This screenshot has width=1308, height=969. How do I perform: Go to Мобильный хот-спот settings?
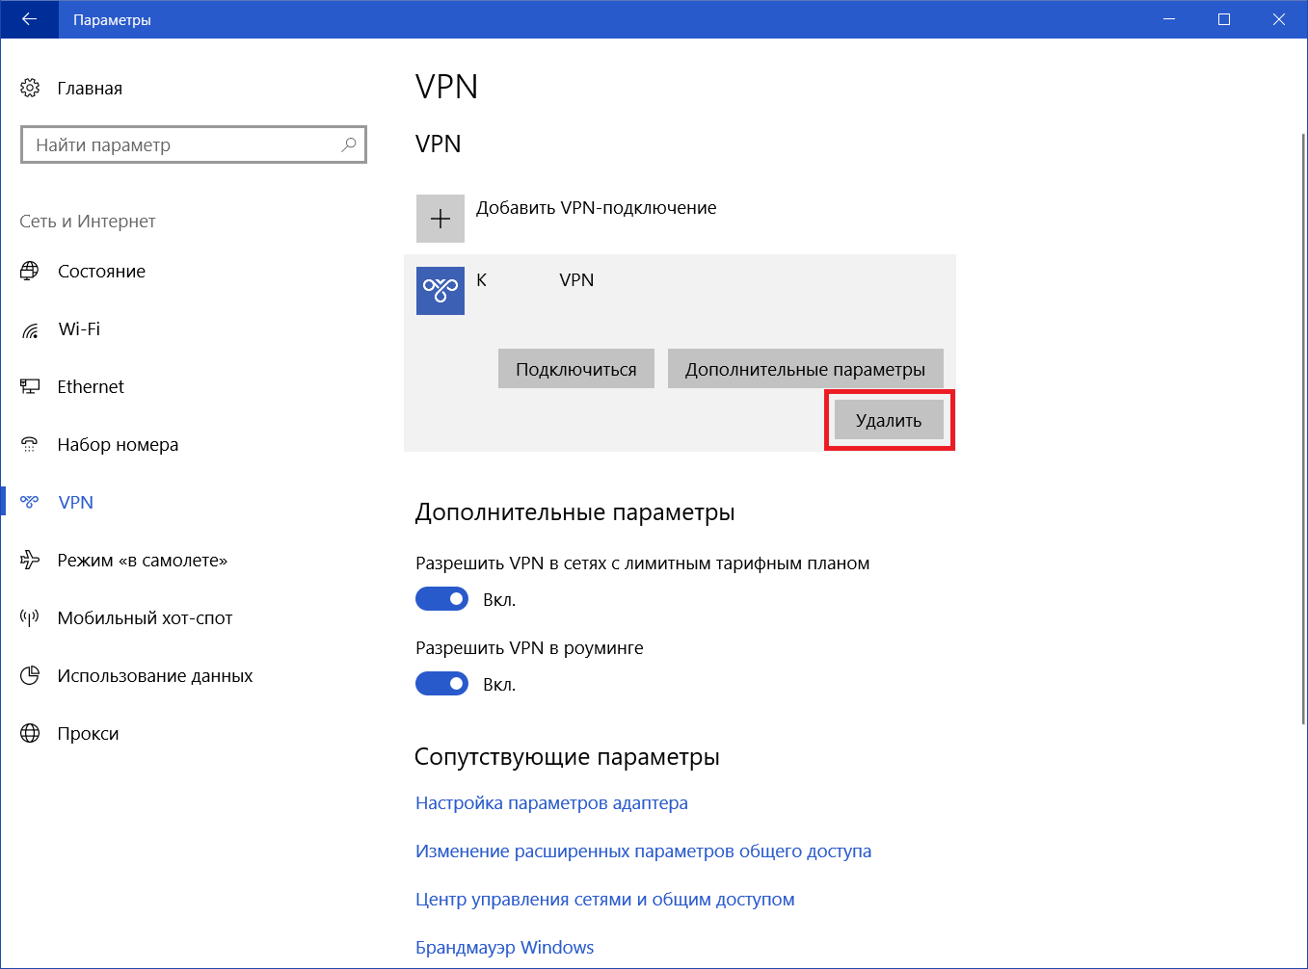145,618
